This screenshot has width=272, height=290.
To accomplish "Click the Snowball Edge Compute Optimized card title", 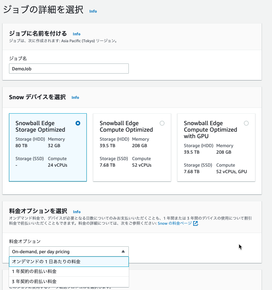I will tap(126, 126).
